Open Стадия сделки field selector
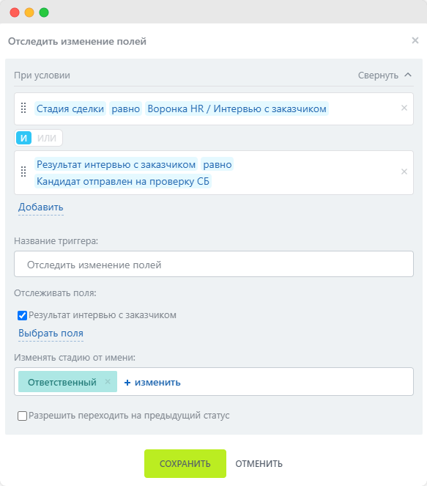The width and height of the screenshot is (427, 486). [x=70, y=108]
